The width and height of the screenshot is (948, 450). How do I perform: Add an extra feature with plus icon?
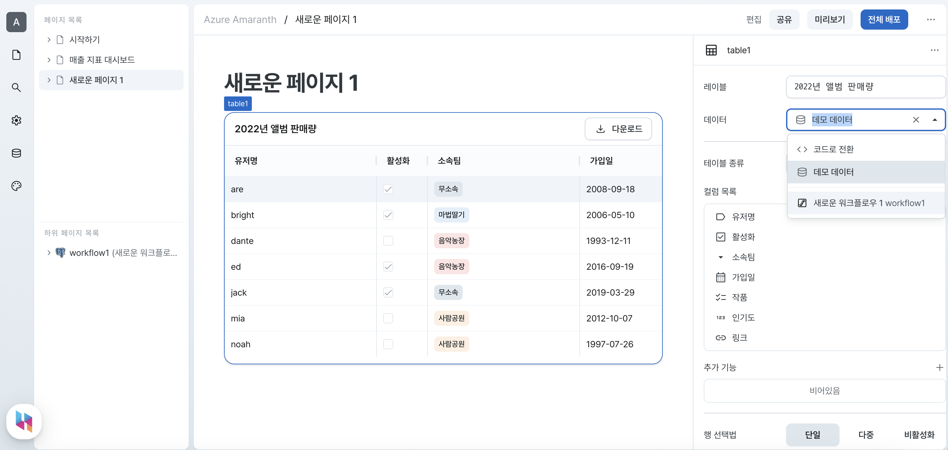[939, 367]
